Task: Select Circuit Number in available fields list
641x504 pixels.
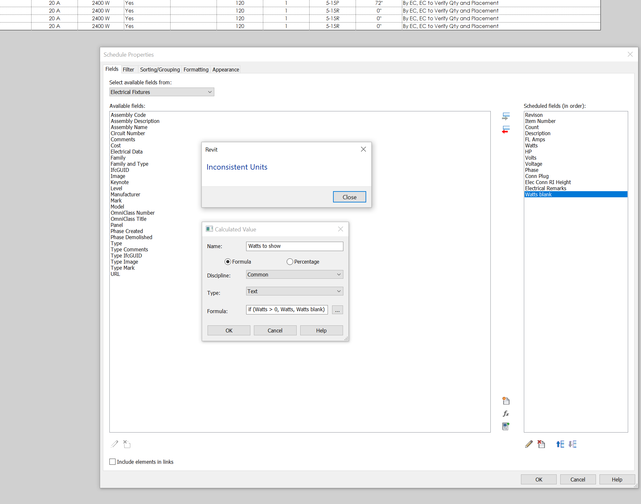Action: pyautogui.click(x=128, y=133)
